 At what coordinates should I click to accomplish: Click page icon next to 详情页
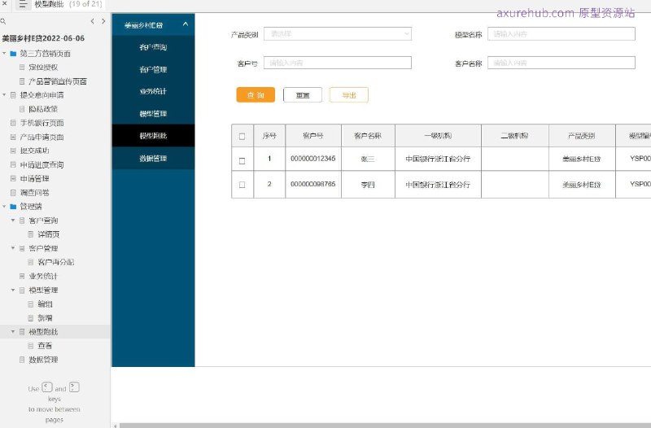click(31, 234)
